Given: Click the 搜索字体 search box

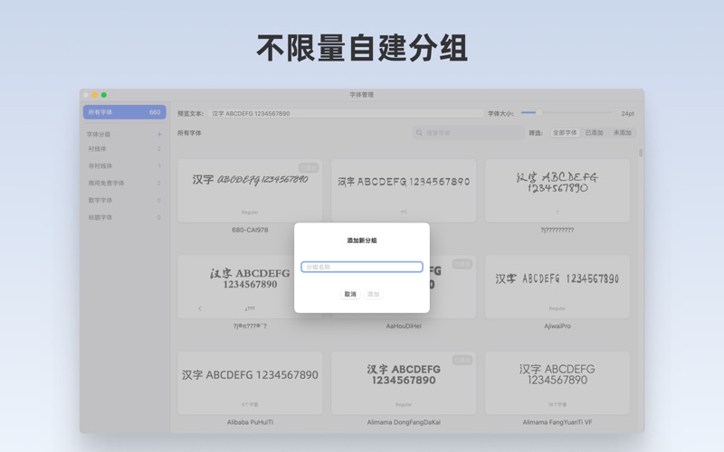Looking at the screenshot, I should [468, 133].
